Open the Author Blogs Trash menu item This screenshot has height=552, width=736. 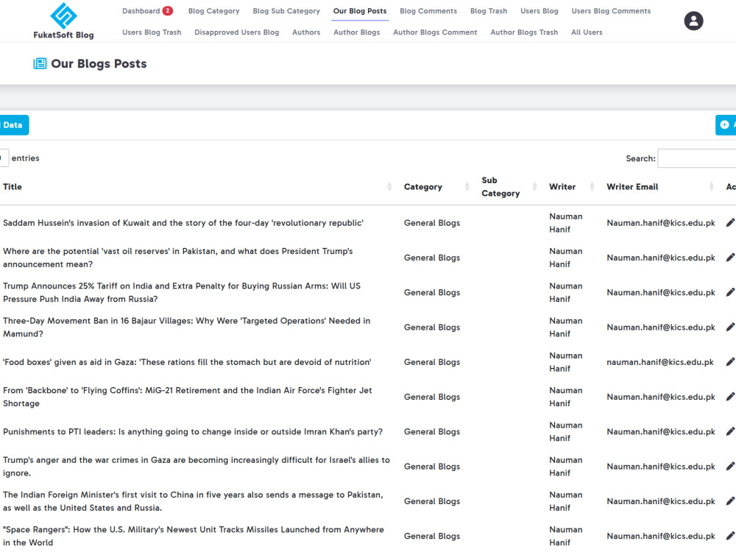(524, 32)
